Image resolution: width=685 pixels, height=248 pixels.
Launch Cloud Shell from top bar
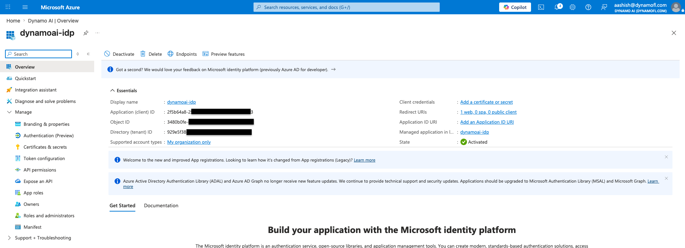click(x=541, y=7)
